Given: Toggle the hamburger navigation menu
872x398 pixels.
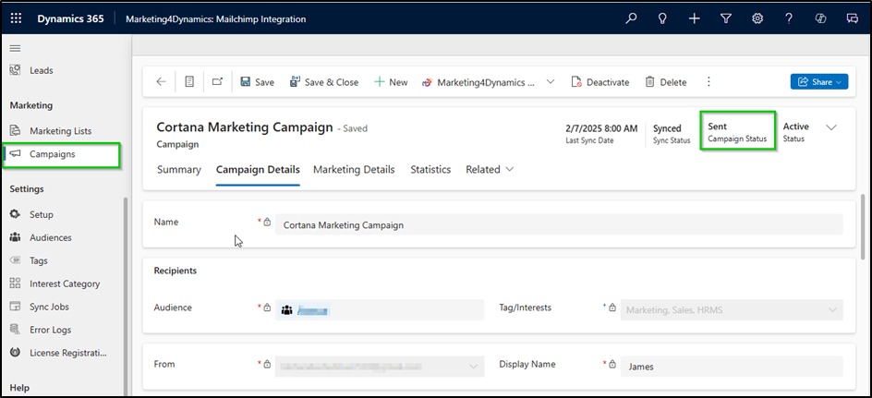Looking at the screenshot, I should [15, 47].
